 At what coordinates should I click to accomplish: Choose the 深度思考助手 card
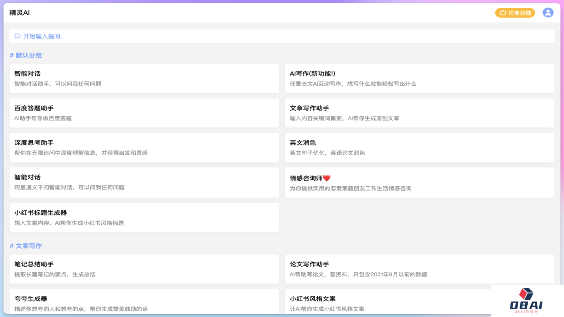[144, 147]
